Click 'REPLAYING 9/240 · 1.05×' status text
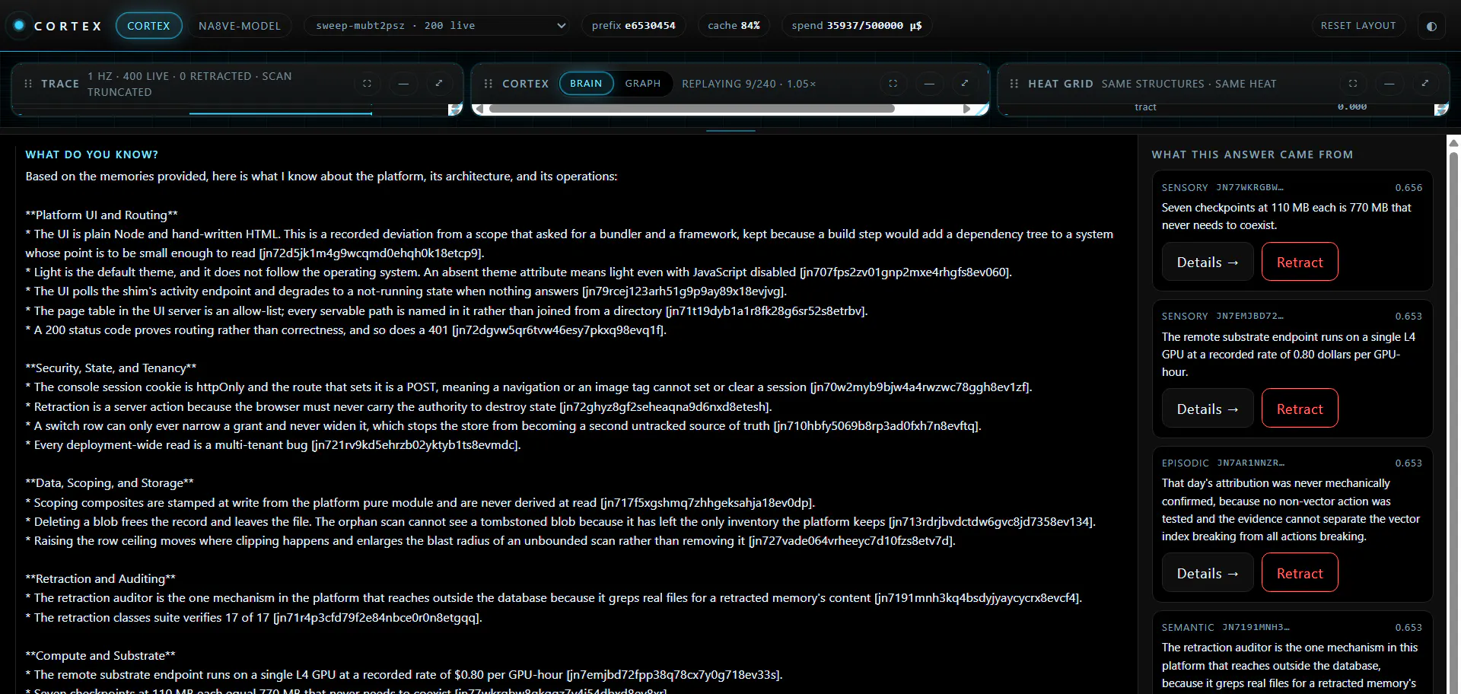The image size is (1461, 694). coord(749,84)
